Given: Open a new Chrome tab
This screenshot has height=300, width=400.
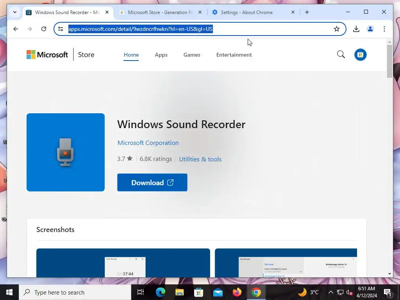Looking at the screenshot, I should coord(307,12).
